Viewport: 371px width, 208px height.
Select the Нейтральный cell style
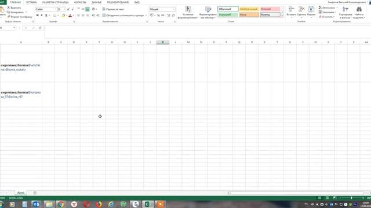(x=249, y=9)
